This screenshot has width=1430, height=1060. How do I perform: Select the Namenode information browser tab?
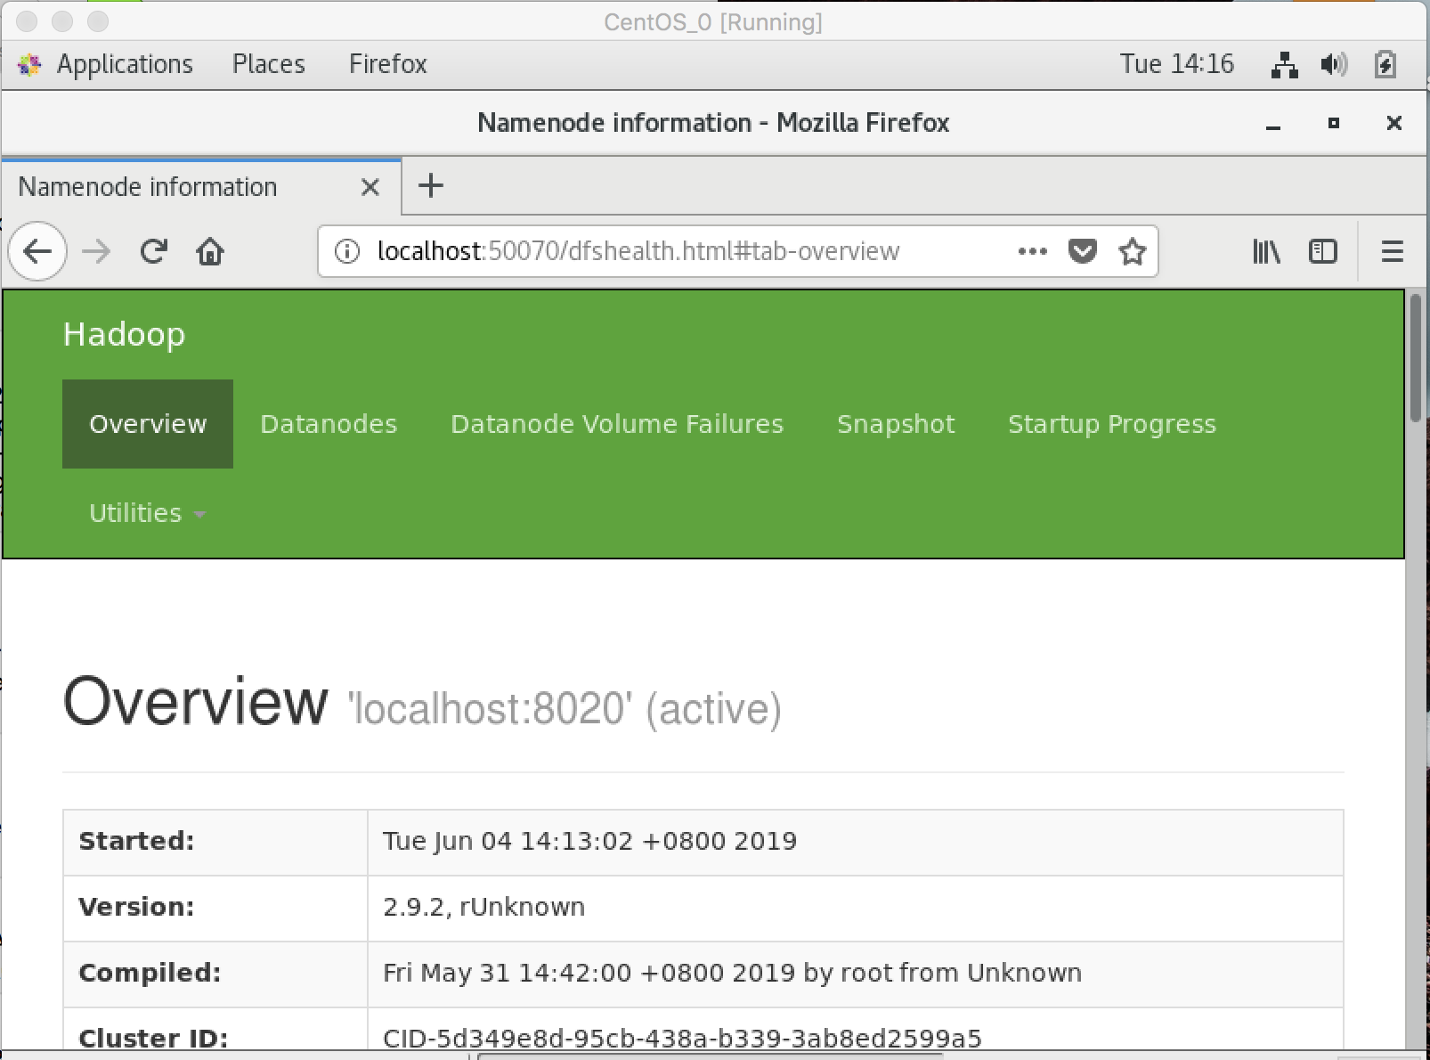(201, 187)
